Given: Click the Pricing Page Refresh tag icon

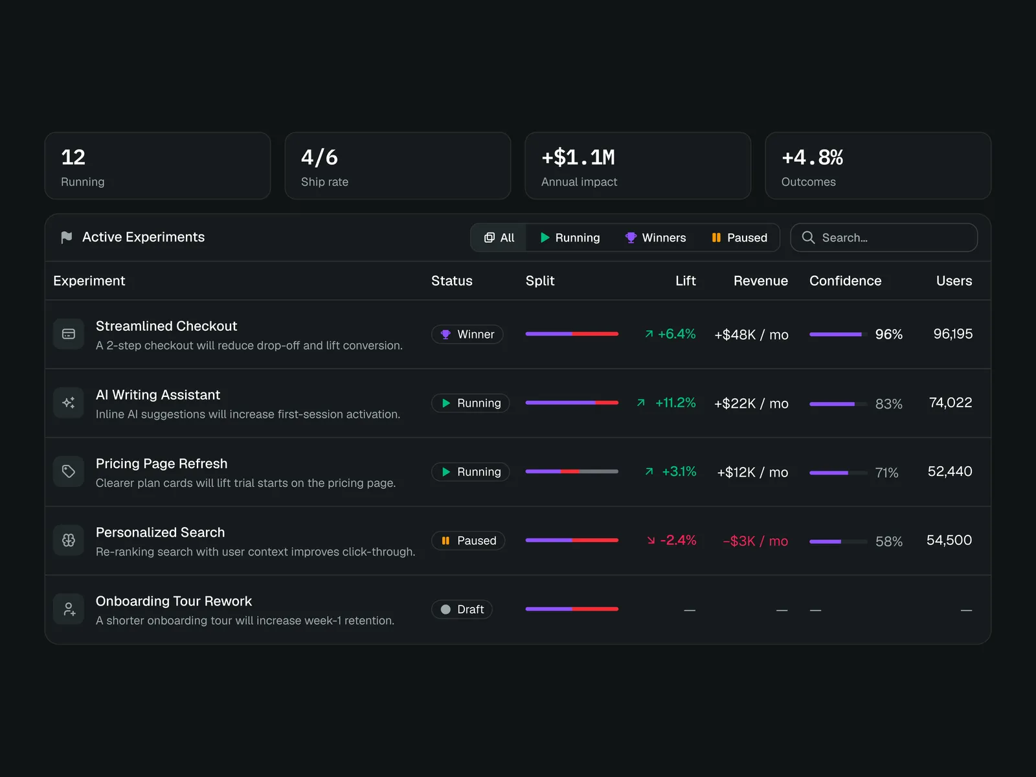Looking at the screenshot, I should pos(69,471).
